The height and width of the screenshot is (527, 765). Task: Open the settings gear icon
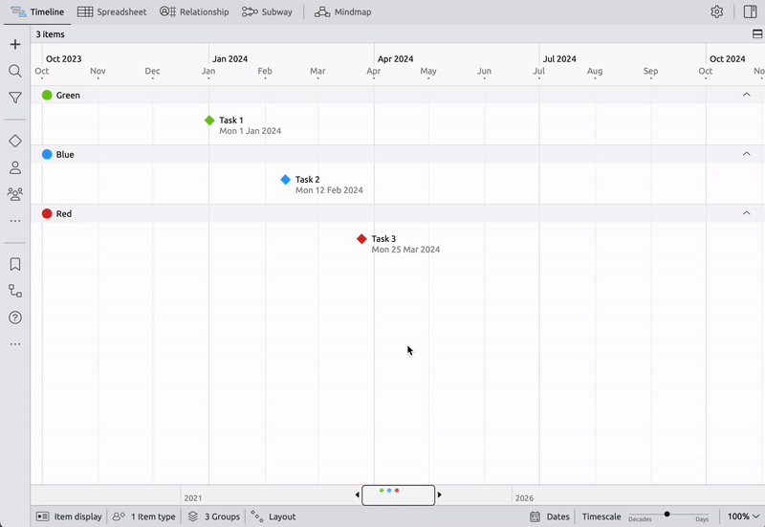click(716, 11)
